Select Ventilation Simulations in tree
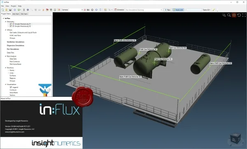Image resolution: width=247 pixels, height=149 pixels. (x=16, y=42)
